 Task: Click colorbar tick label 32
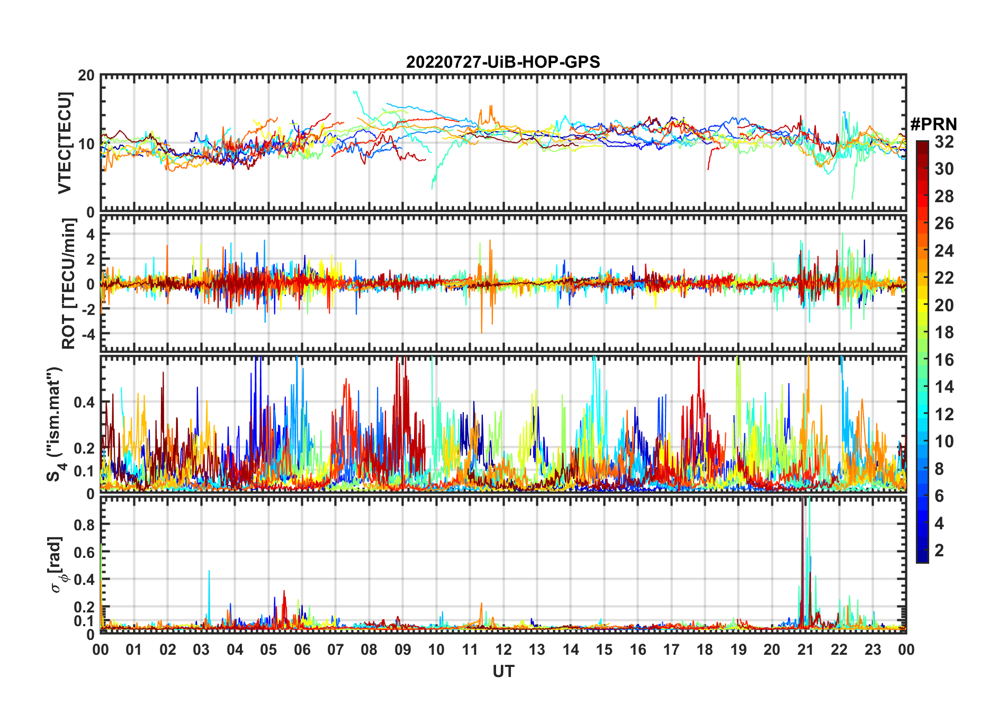click(944, 142)
